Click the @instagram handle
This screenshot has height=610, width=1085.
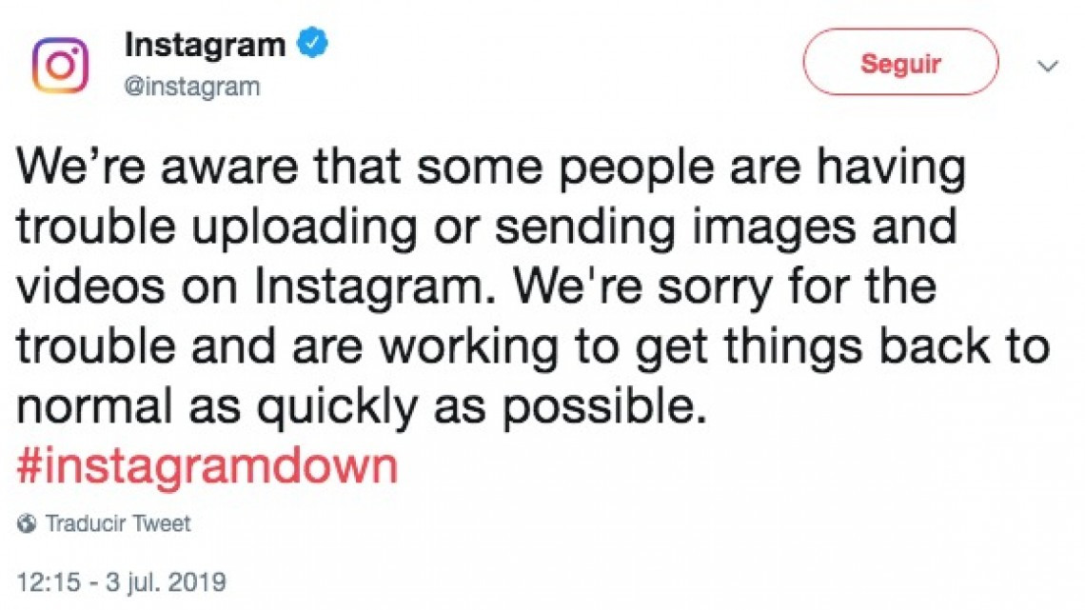coord(192,87)
